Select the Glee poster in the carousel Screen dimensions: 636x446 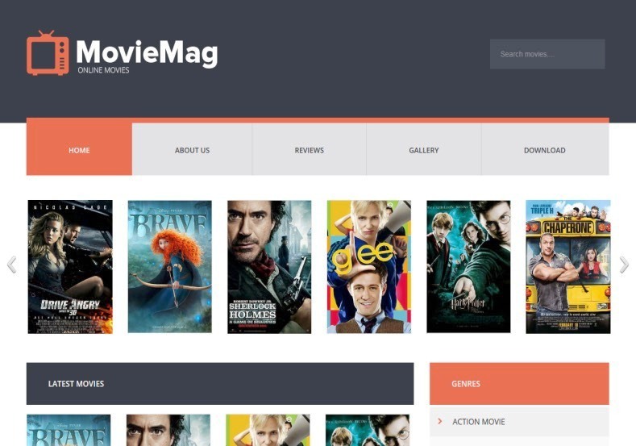(x=369, y=267)
